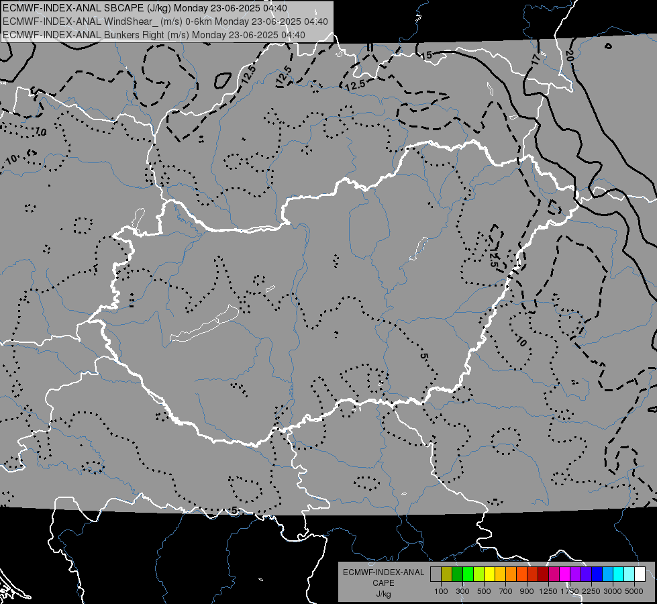
Task: Click the 100 tick value in the legend
Action: point(441,591)
